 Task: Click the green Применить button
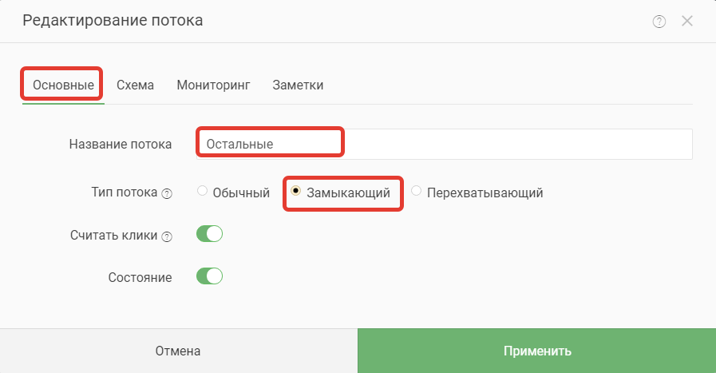tap(537, 351)
